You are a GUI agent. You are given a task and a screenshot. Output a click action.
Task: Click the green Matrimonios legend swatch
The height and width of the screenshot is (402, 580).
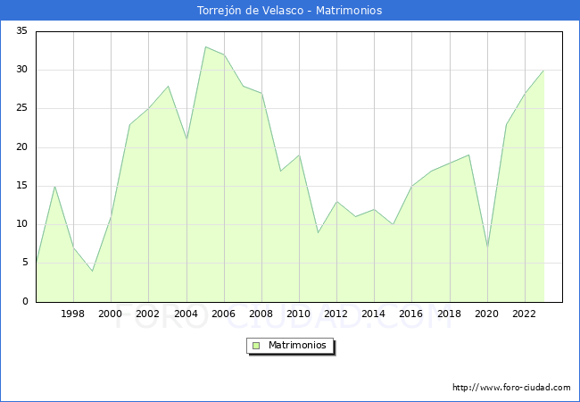pyautogui.click(x=256, y=346)
